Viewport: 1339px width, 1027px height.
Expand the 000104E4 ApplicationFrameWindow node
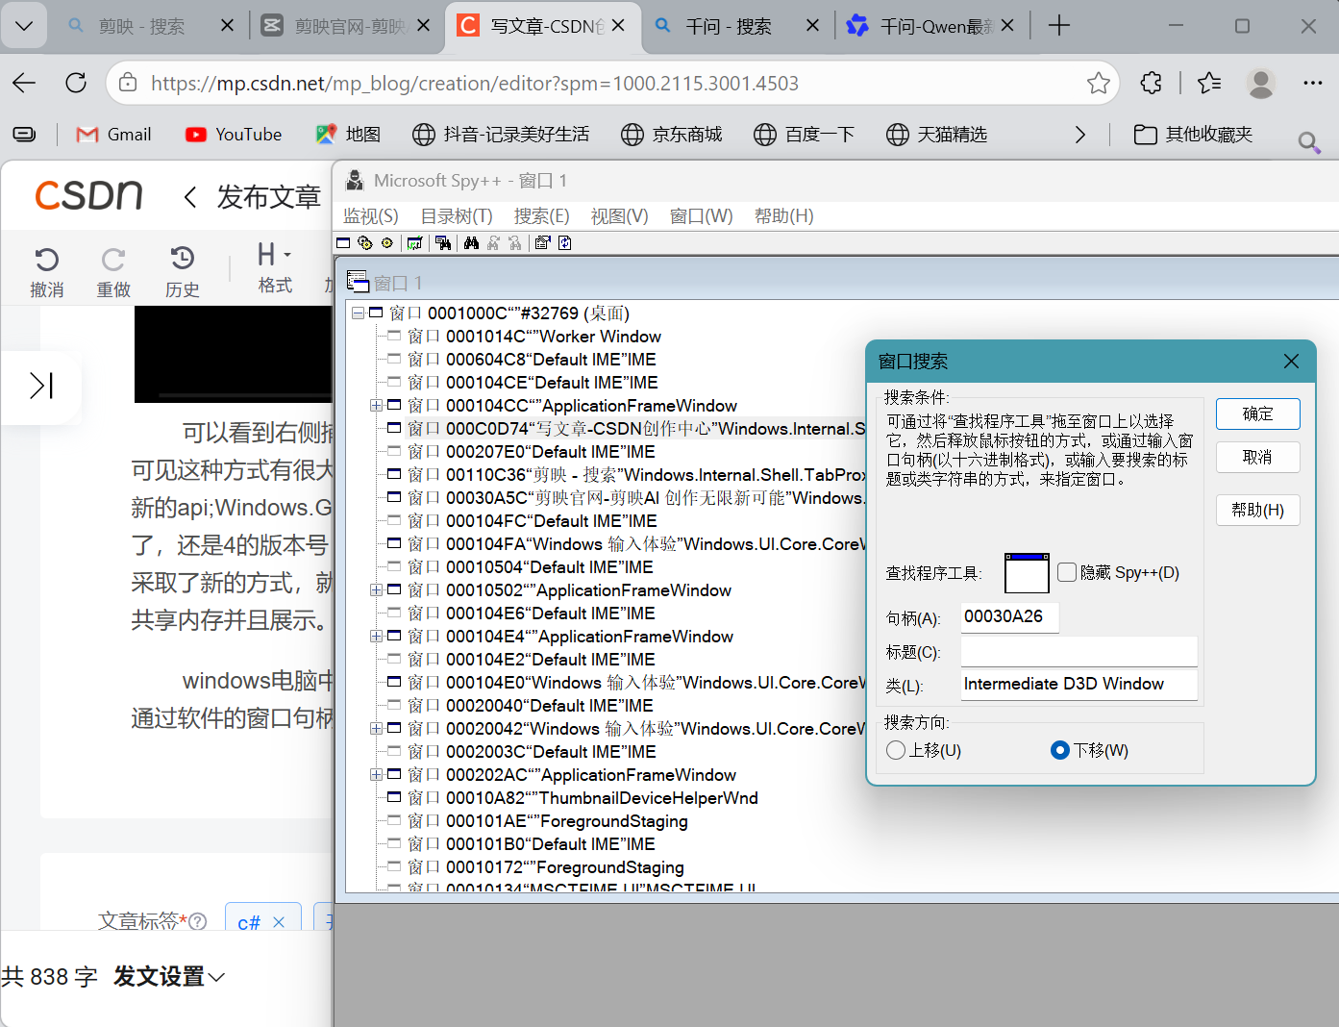376,637
